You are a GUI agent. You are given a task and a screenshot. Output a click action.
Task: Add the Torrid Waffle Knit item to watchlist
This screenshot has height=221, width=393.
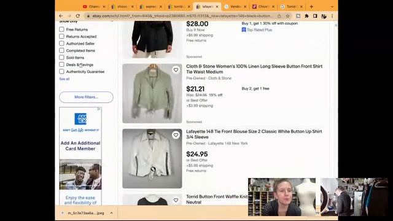click(x=176, y=200)
